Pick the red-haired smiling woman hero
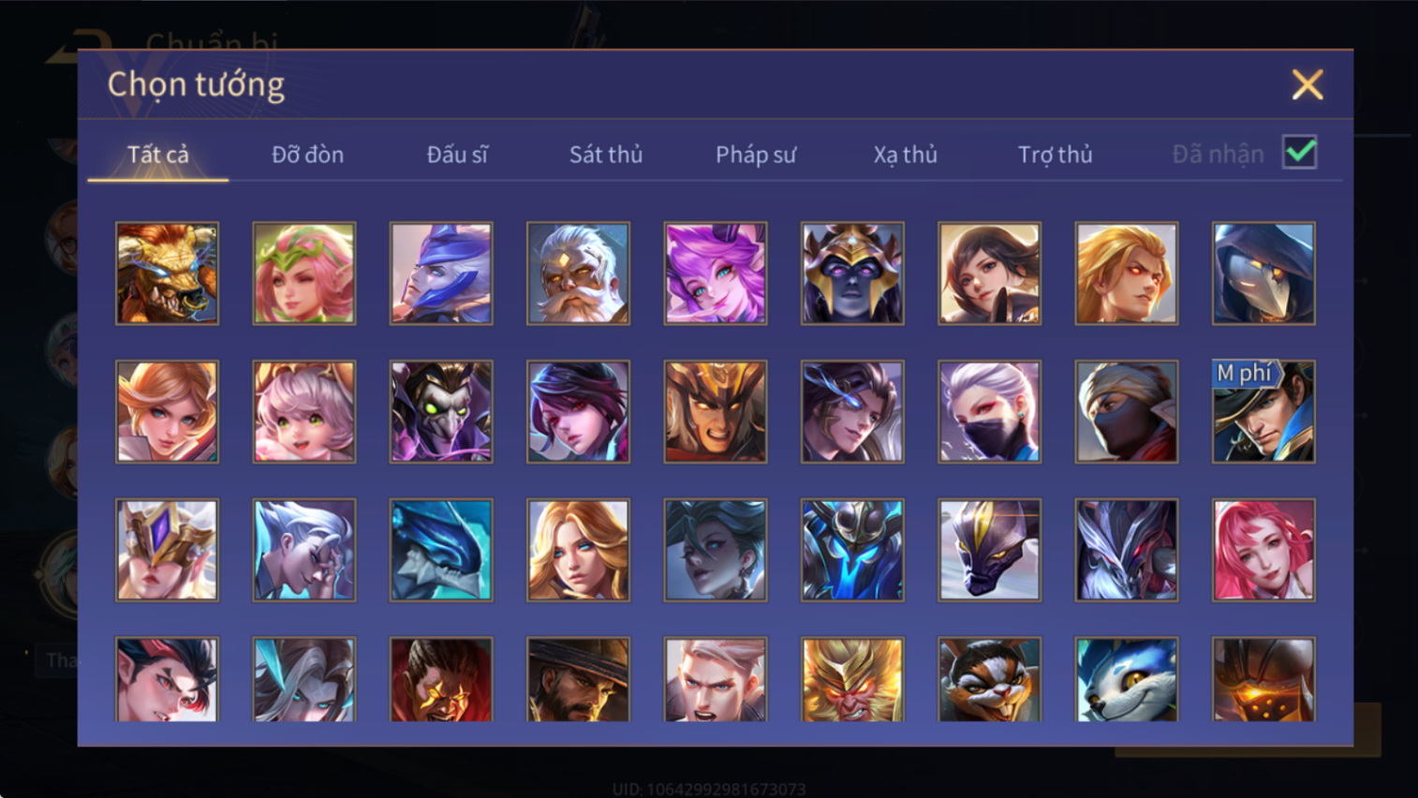 coord(1263,550)
